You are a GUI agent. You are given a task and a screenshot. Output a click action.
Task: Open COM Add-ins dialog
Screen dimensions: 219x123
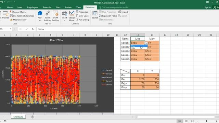pyautogui.click(x=55, y=16)
